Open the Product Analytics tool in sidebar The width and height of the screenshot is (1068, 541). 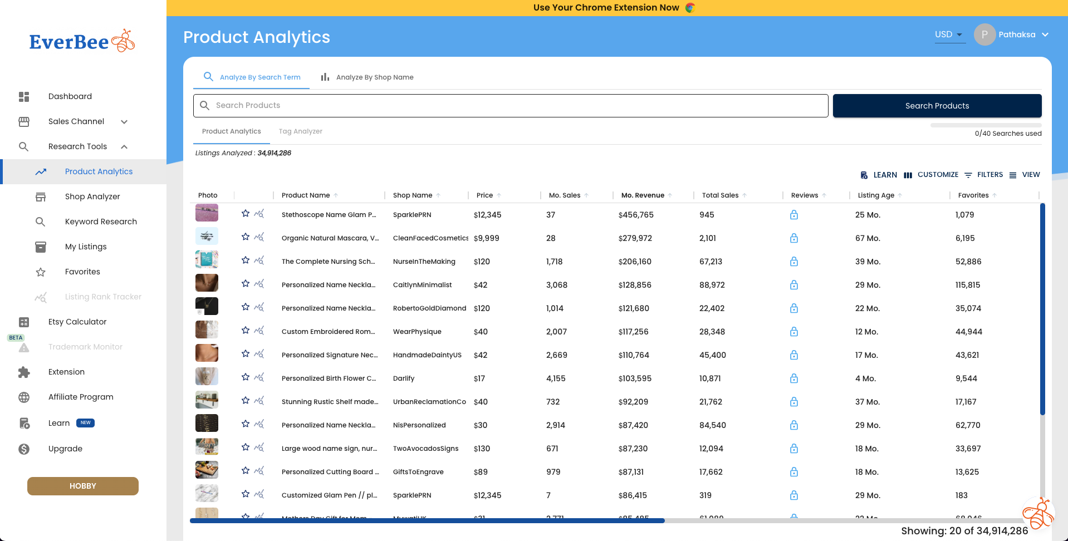pos(99,171)
